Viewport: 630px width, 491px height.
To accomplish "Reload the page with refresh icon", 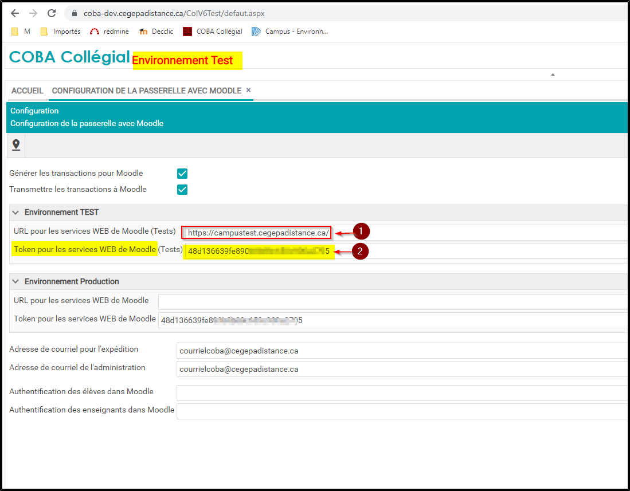I will pos(52,13).
